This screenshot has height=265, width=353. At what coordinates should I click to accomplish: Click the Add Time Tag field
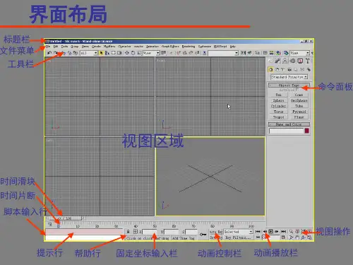[x=184, y=238]
